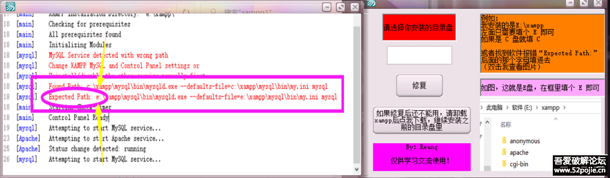
Task: Expand the chevron after 软件 (E:) breadcrumb
Action: coord(537,107)
